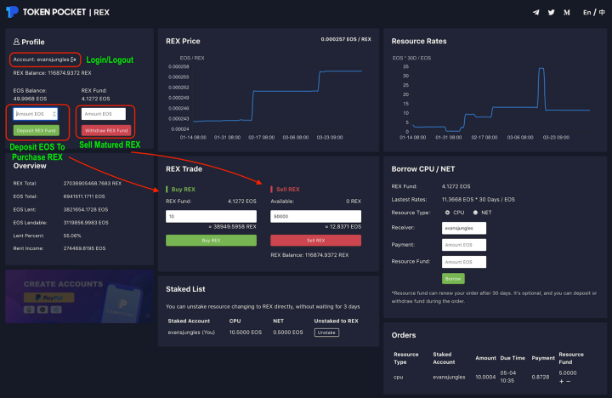Click the '≈ 38949.5958 REX' estimate

pyautogui.click(x=232, y=226)
